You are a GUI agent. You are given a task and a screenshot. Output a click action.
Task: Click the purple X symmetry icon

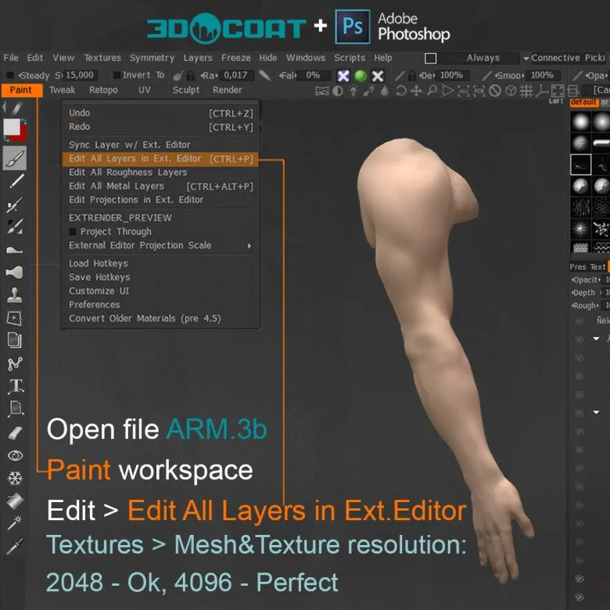(343, 76)
